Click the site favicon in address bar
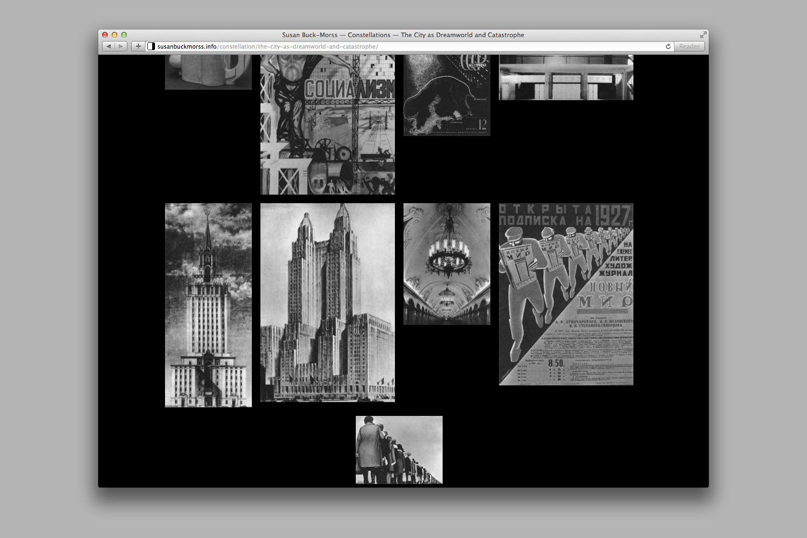The image size is (807, 538). [151, 46]
